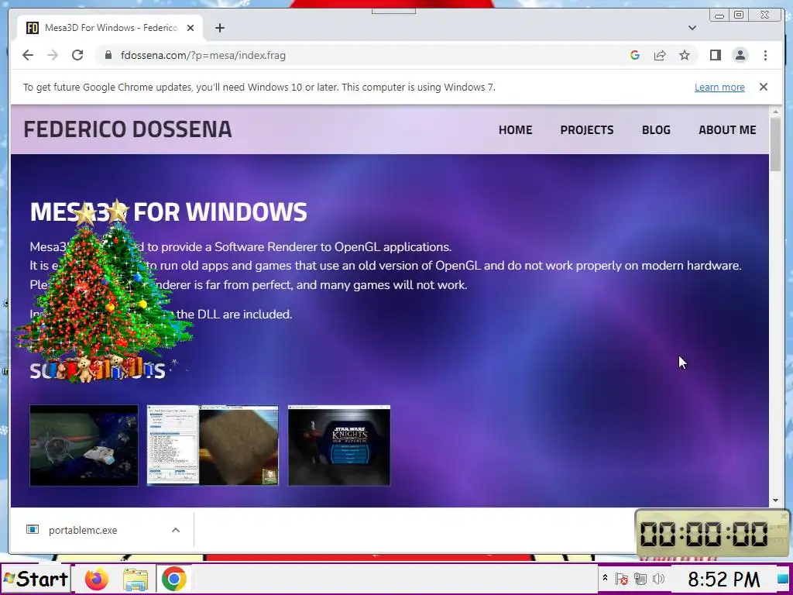
Task: Open network tray icon
Action: (x=640, y=579)
